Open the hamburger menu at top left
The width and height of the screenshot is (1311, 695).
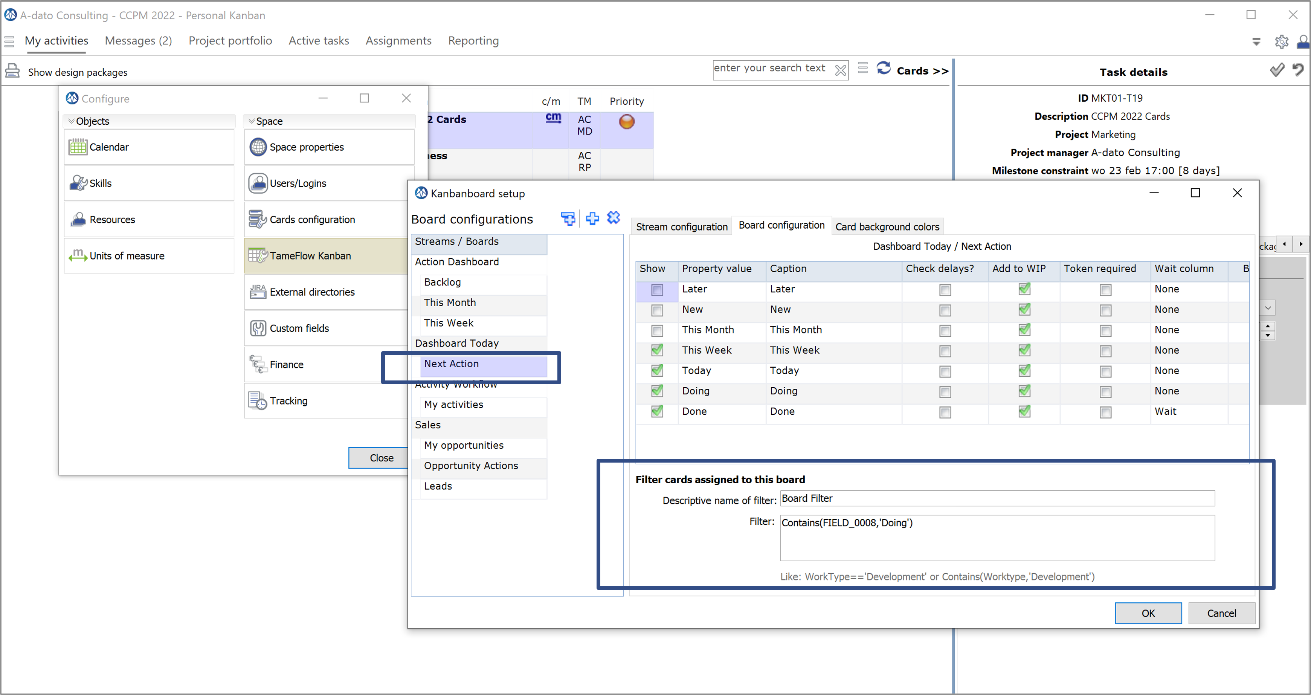pos(9,41)
